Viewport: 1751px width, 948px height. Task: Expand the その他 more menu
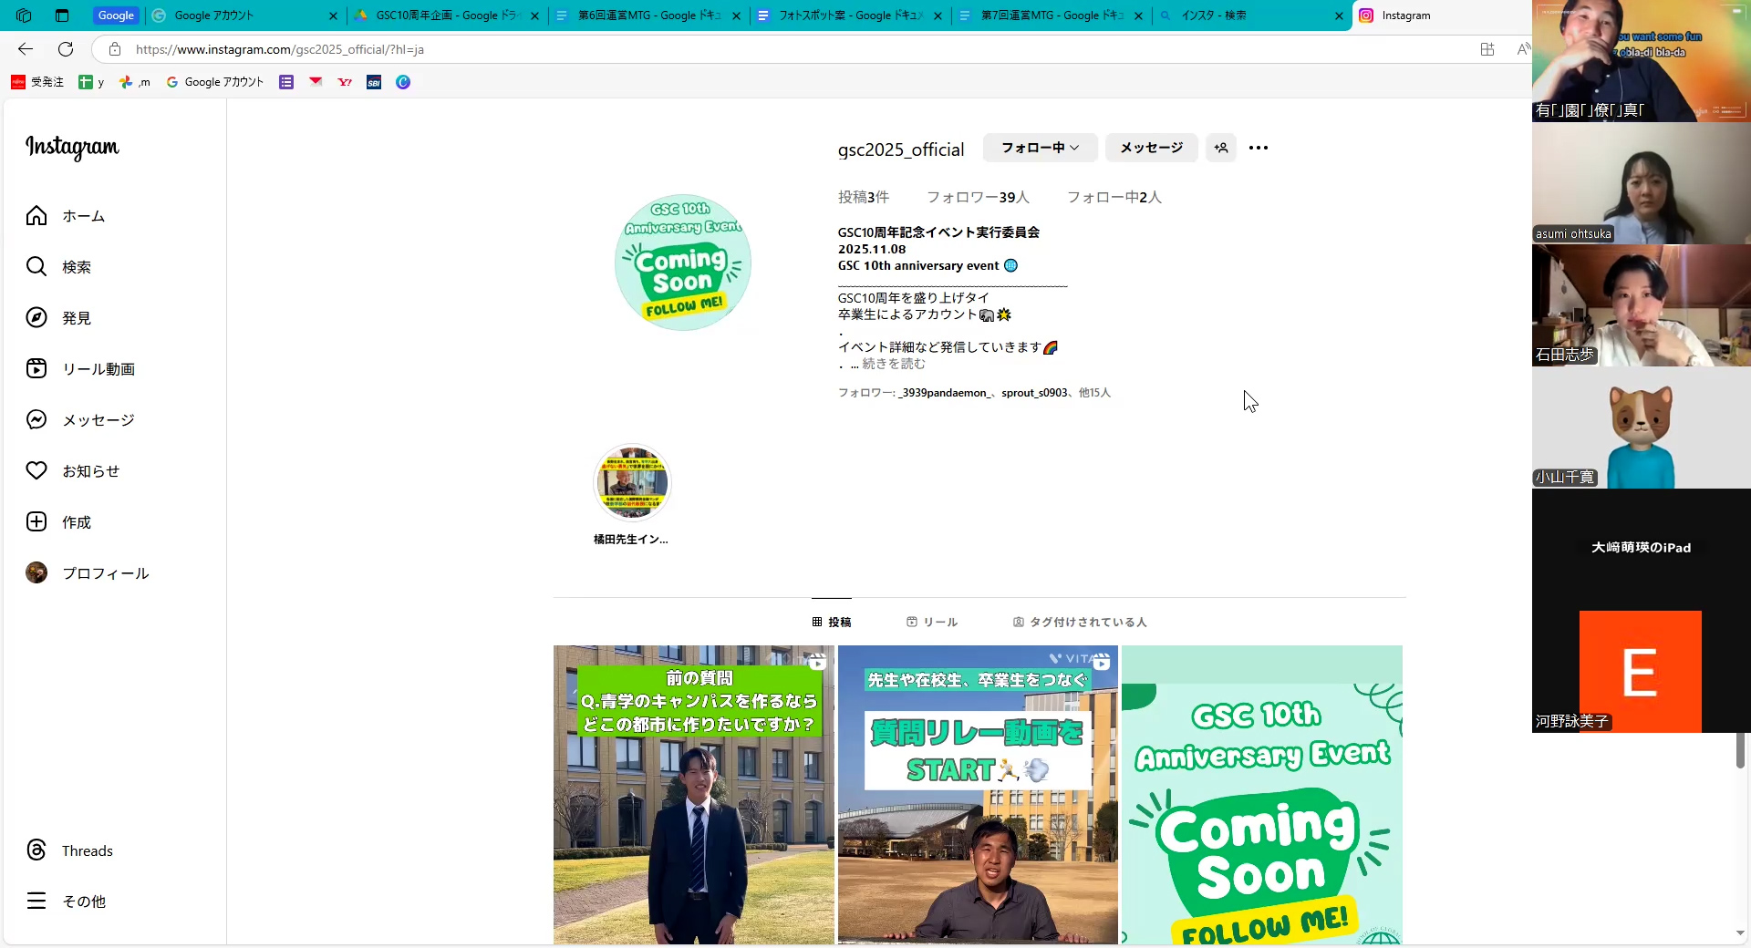tap(36, 902)
